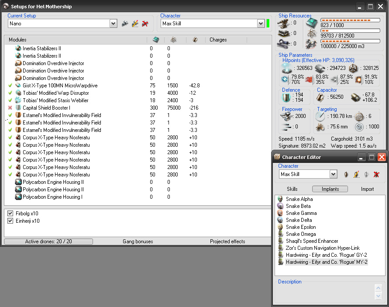Click the rename setup pencil icon

(x=135, y=24)
